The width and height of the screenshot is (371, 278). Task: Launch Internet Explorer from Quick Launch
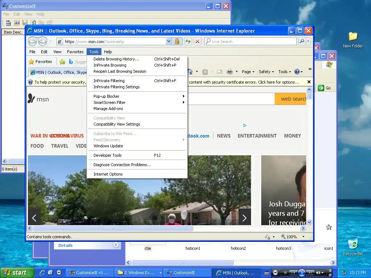click(42, 272)
